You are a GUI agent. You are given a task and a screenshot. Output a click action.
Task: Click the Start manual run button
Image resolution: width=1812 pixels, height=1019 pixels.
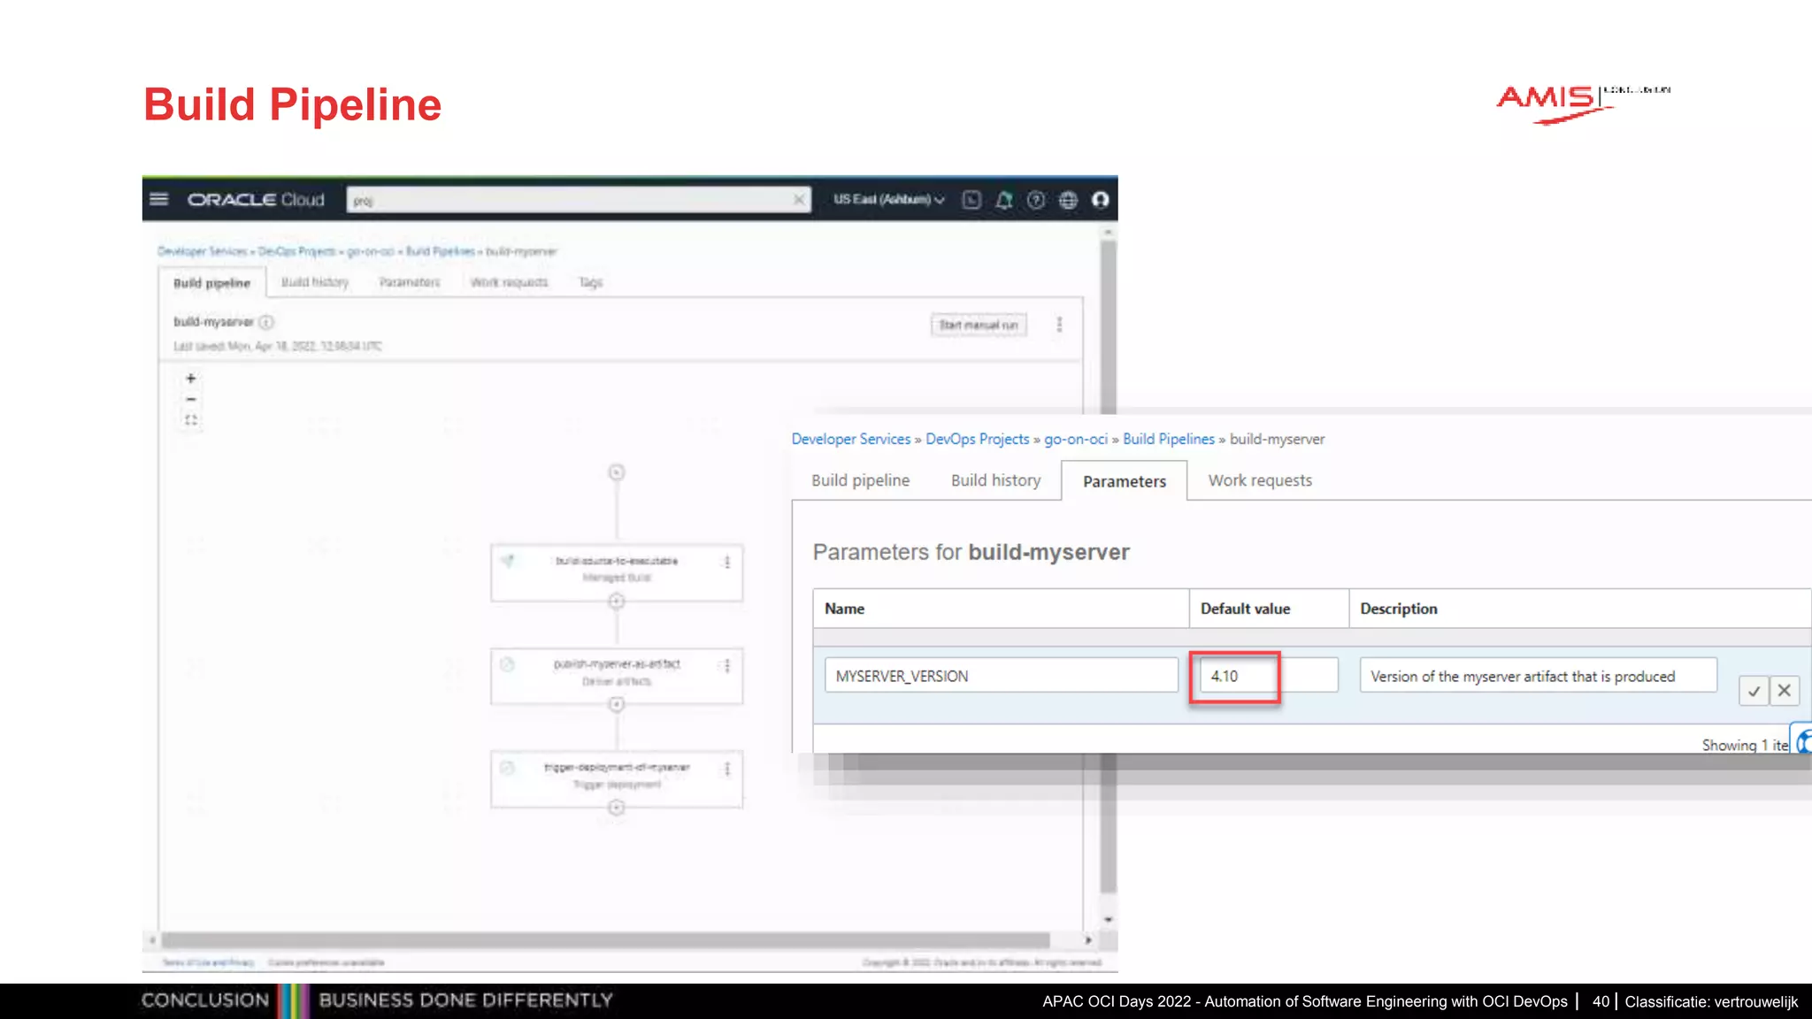click(x=979, y=325)
